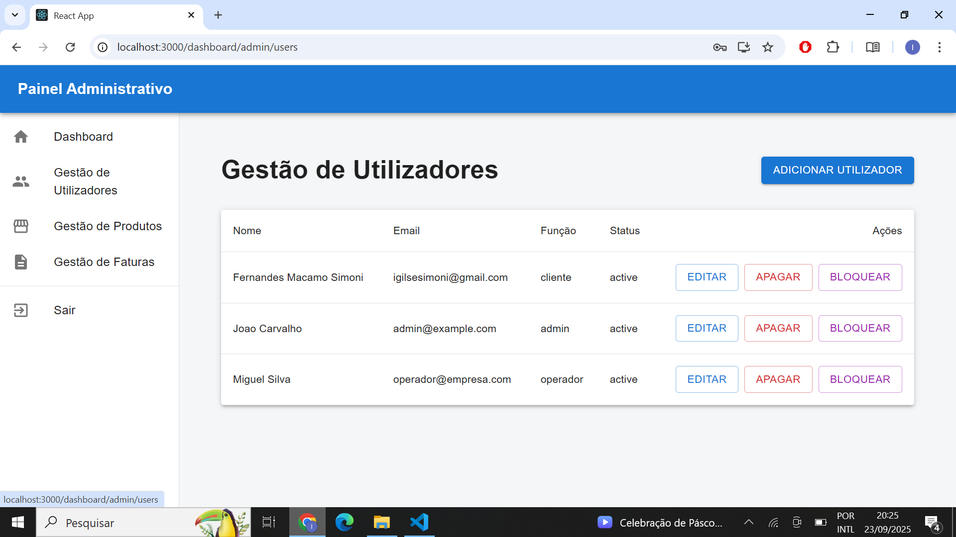The width and height of the screenshot is (956, 537).
Task: Click the password key icon in address bar
Action: (719, 47)
